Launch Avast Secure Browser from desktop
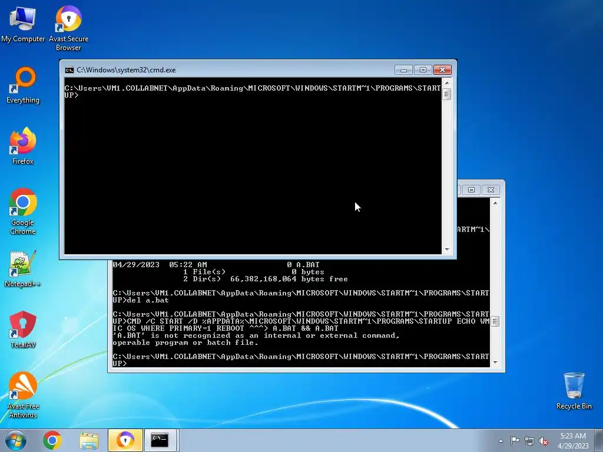The width and height of the screenshot is (603, 452). 68,28
